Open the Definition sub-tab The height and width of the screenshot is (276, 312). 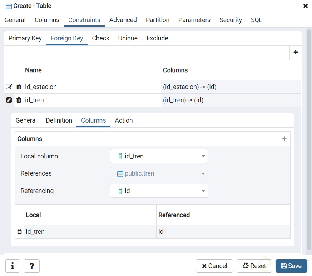pyautogui.click(x=59, y=120)
